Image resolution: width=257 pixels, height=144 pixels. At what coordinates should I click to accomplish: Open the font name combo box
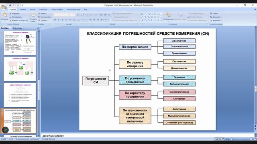pos(61,15)
